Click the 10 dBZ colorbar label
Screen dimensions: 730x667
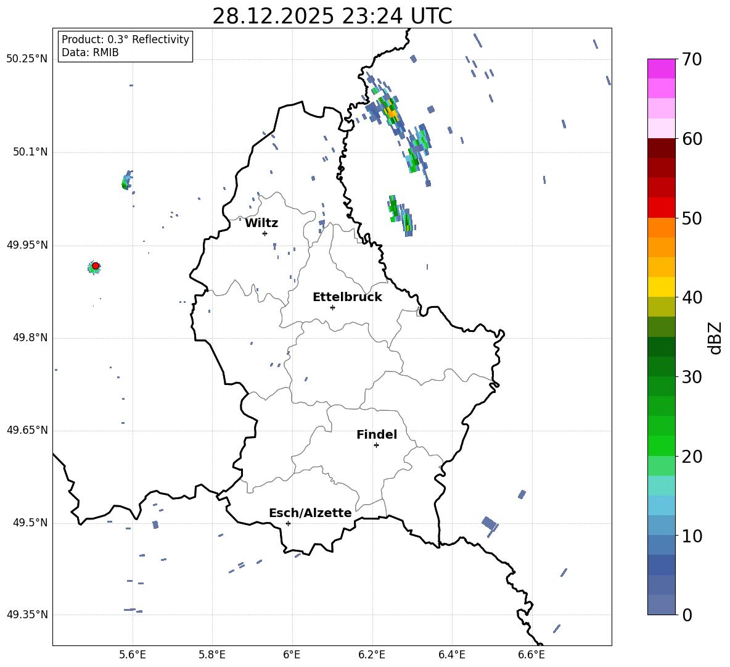[692, 536]
